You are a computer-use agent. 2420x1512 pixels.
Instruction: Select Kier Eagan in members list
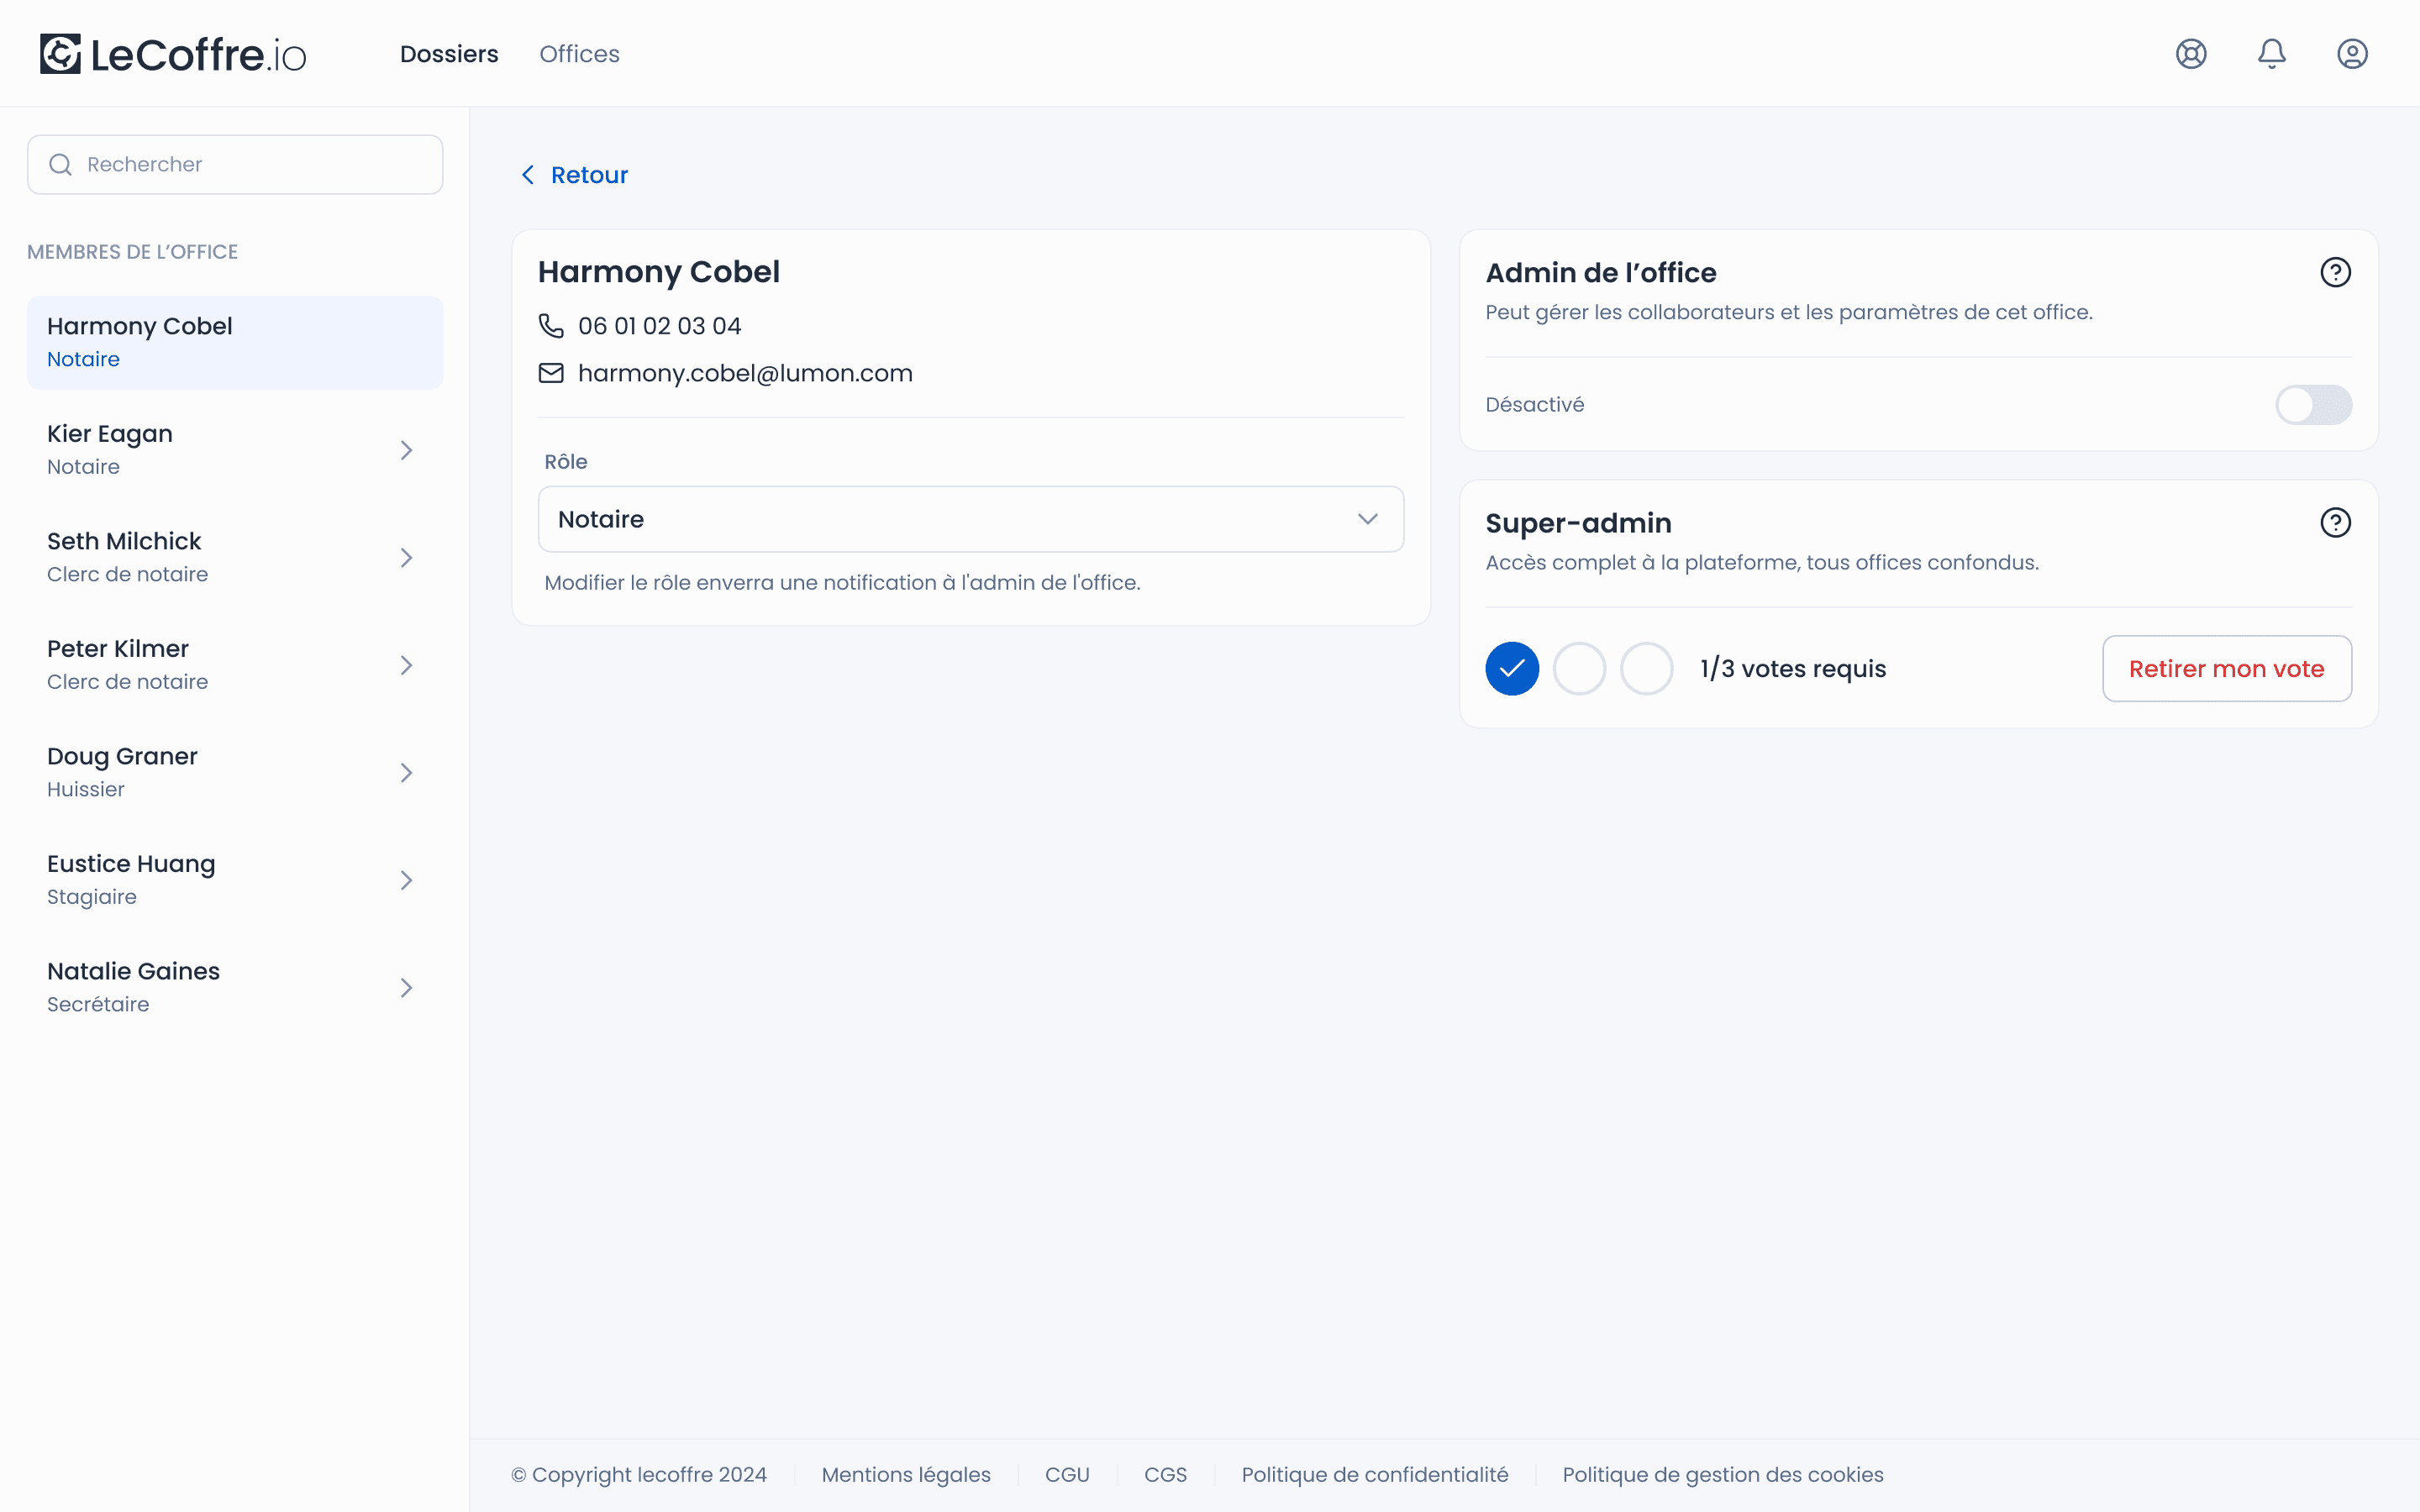coord(235,450)
